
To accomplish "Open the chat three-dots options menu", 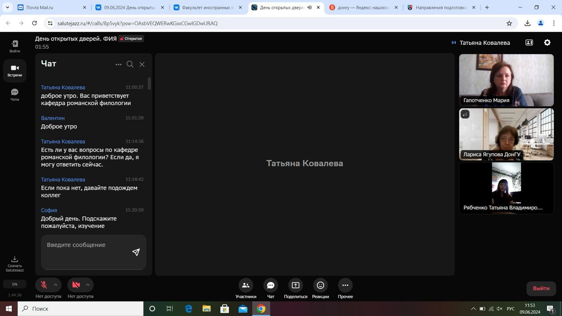I will tap(119, 64).
